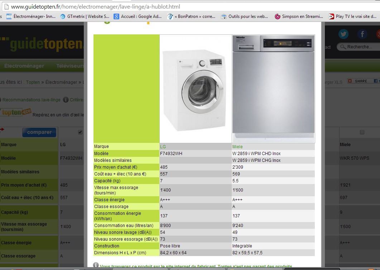Click the browser address bar URL

[x=96, y=7]
